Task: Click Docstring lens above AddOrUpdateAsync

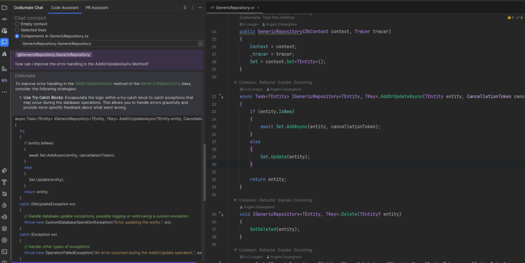Action: coord(302,82)
